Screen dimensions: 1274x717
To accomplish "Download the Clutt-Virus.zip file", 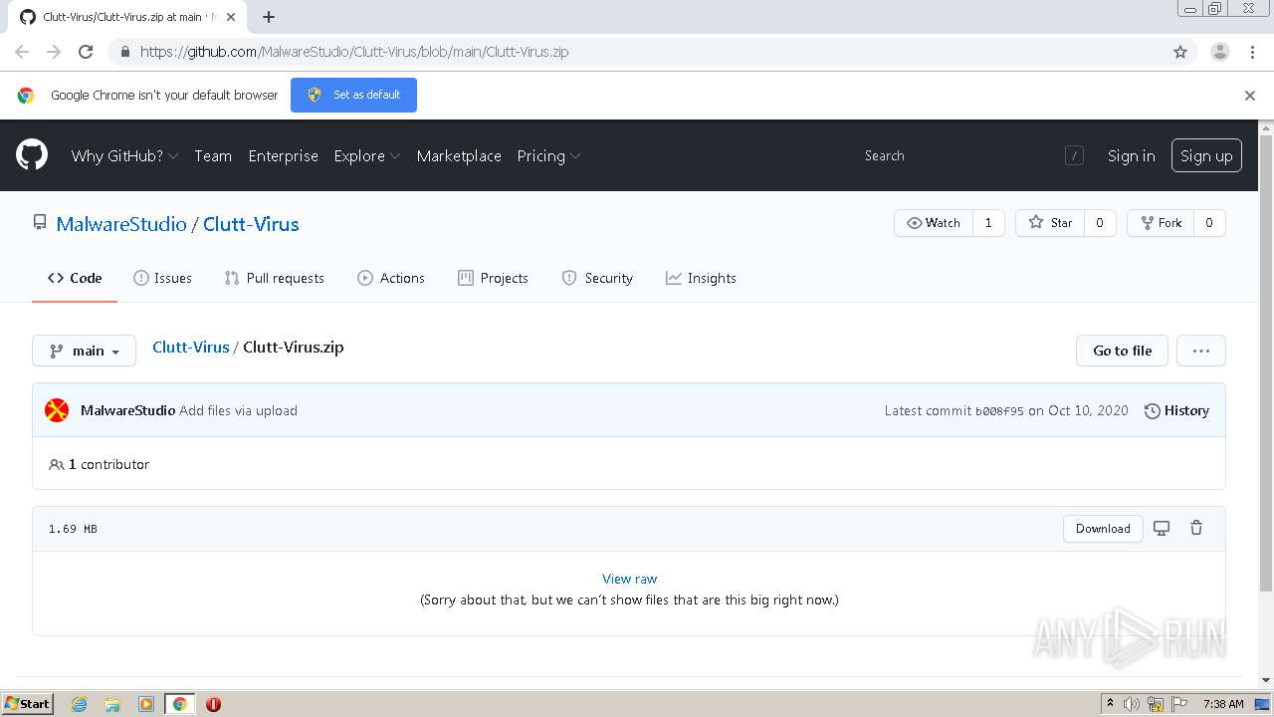I will click(x=1103, y=529).
